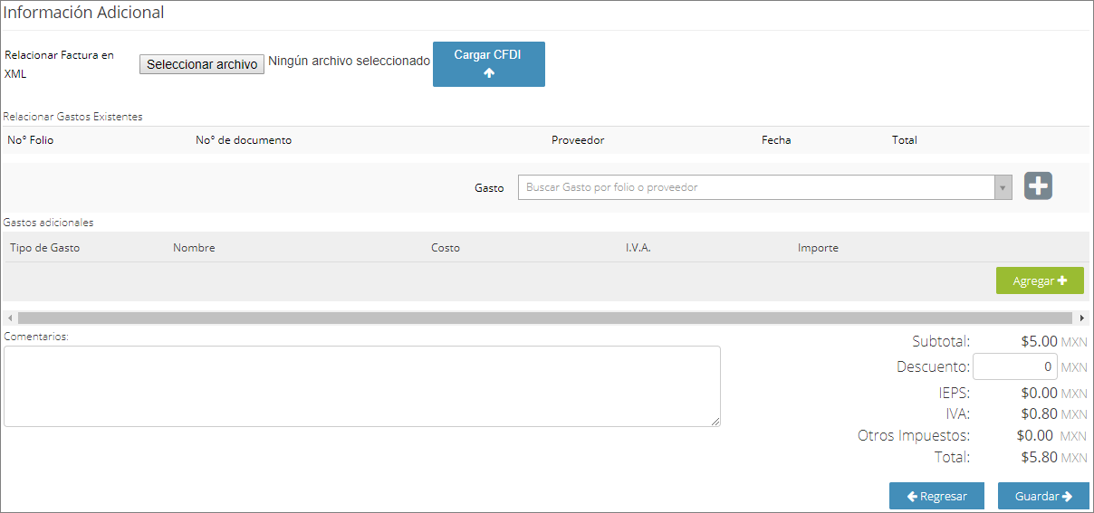Click the horizontal scrollbar track
Viewport: 1094px width, 513px height.
pyautogui.click(x=545, y=318)
